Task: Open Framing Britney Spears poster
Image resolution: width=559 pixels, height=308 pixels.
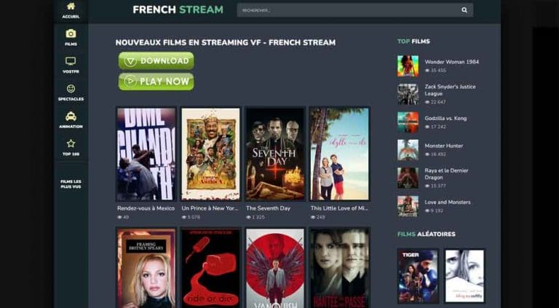Action: click(146, 268)
